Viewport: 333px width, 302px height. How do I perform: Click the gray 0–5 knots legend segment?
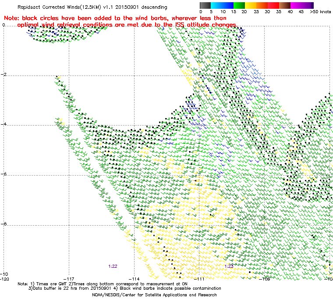coord(205,5)
